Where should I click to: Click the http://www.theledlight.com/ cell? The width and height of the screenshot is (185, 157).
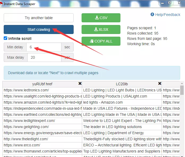pyautogui.click(x=42, y=139)
